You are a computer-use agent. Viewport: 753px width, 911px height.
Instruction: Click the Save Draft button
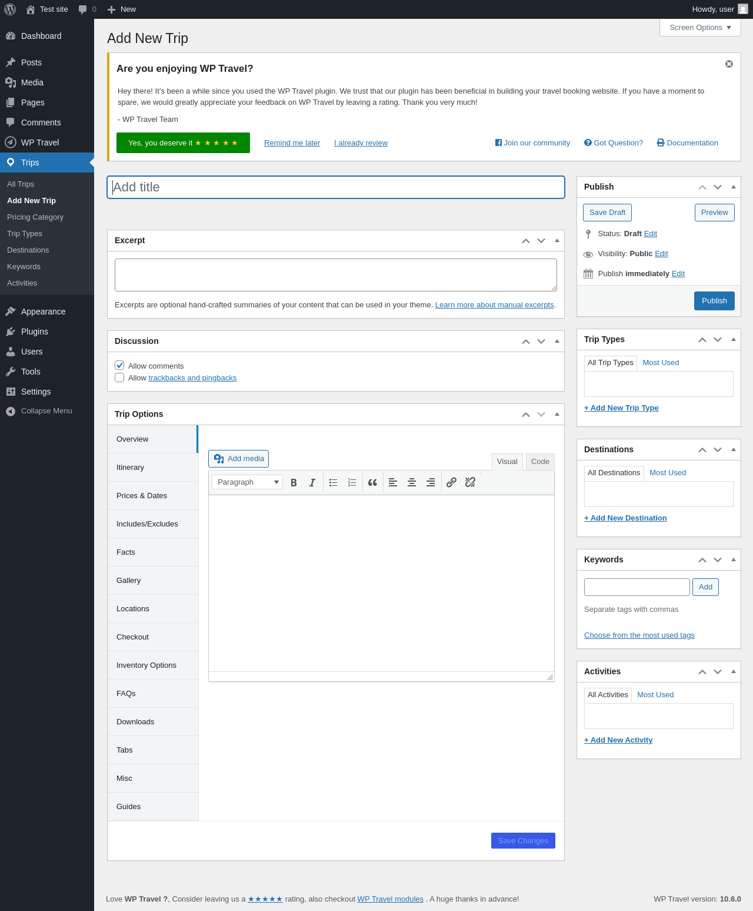[607, 213]
